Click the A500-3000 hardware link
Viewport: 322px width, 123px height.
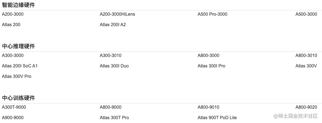[306, 14]
